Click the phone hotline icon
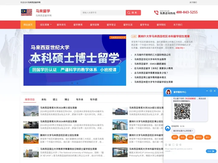218x163 pixels. 156,12
